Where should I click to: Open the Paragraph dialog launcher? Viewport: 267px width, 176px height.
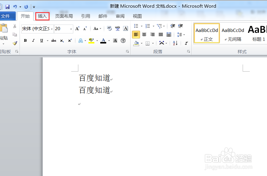(x=188, y=51)
